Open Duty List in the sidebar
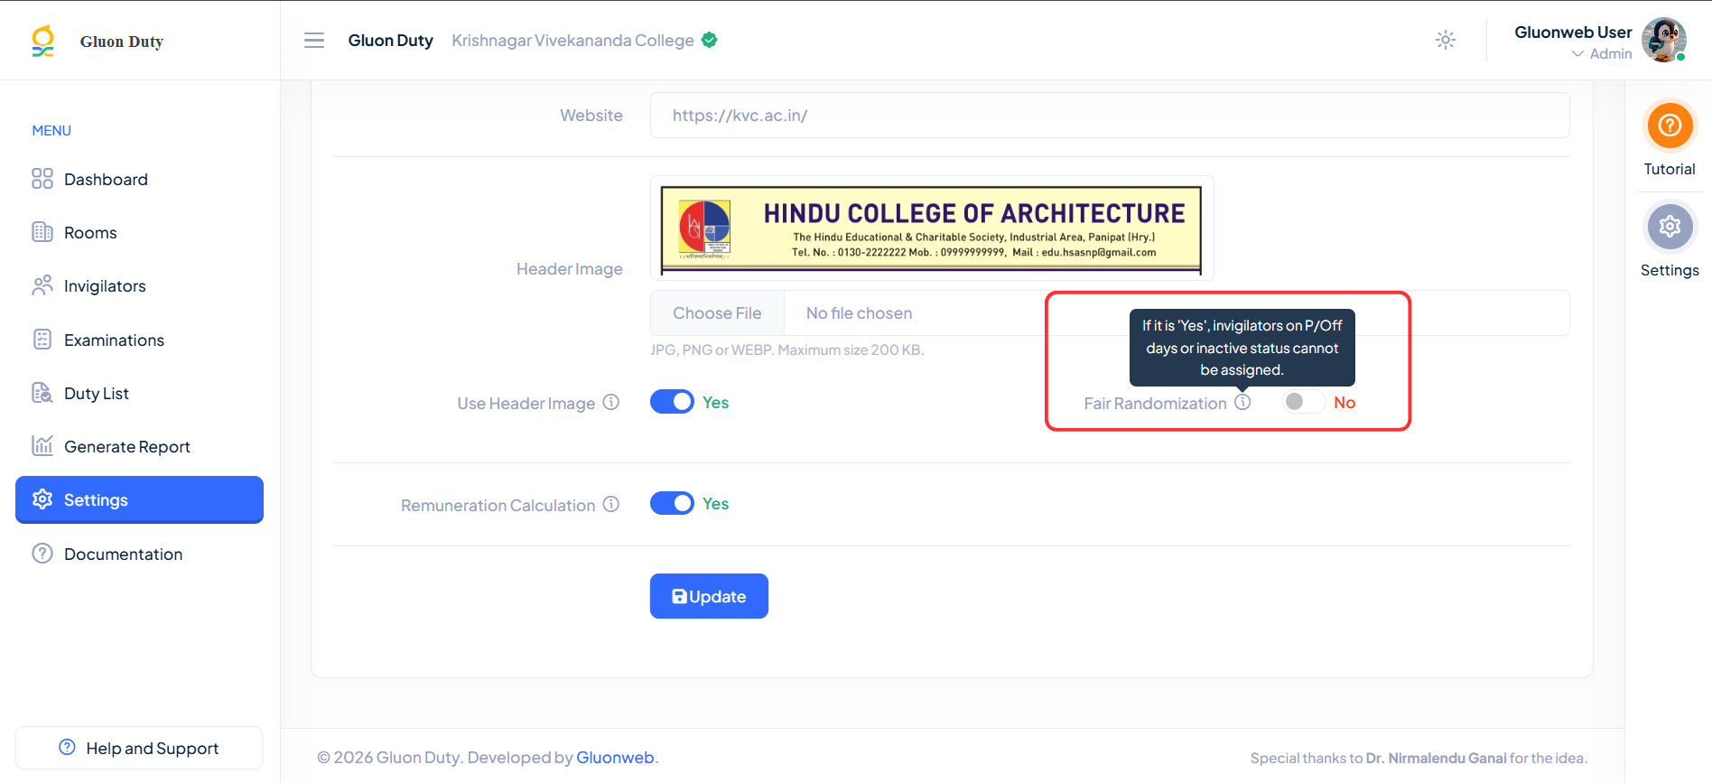Viewport: 1712px width, 783px height. (x=139, y=394)
